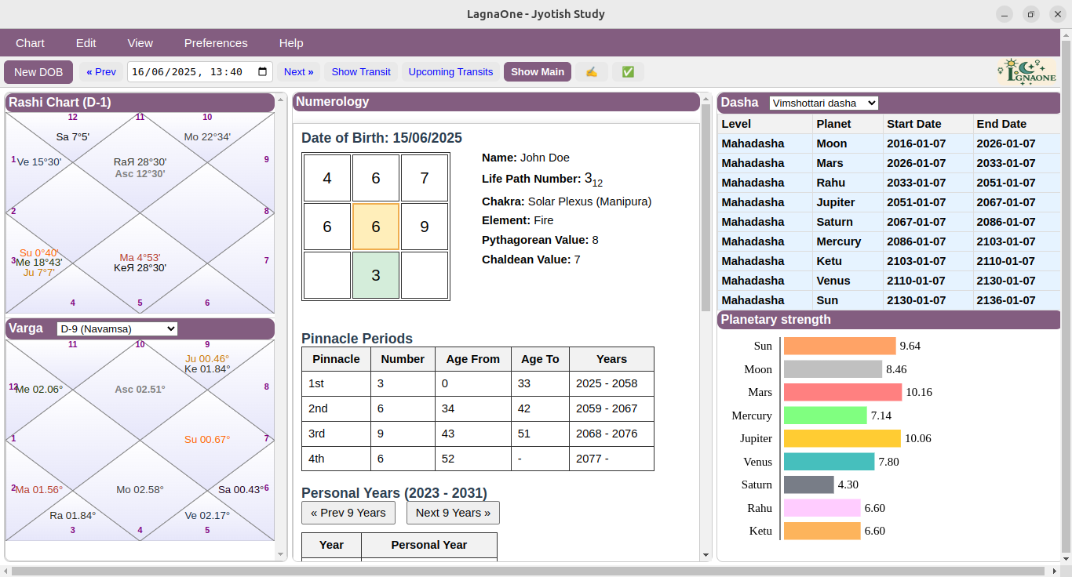1072x577 pixels.
Task: Toggle the Show Main button
Action: coord(538,72)
